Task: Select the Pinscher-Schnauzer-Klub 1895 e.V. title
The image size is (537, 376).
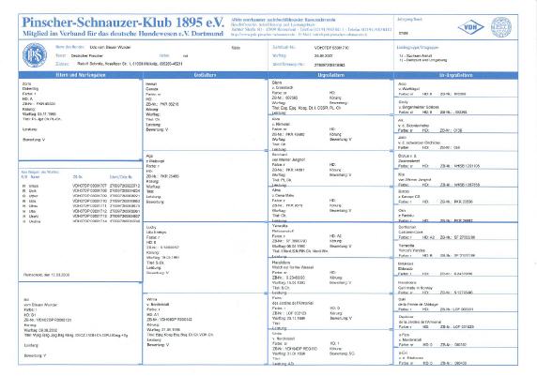Action: (x=123, y=23)
